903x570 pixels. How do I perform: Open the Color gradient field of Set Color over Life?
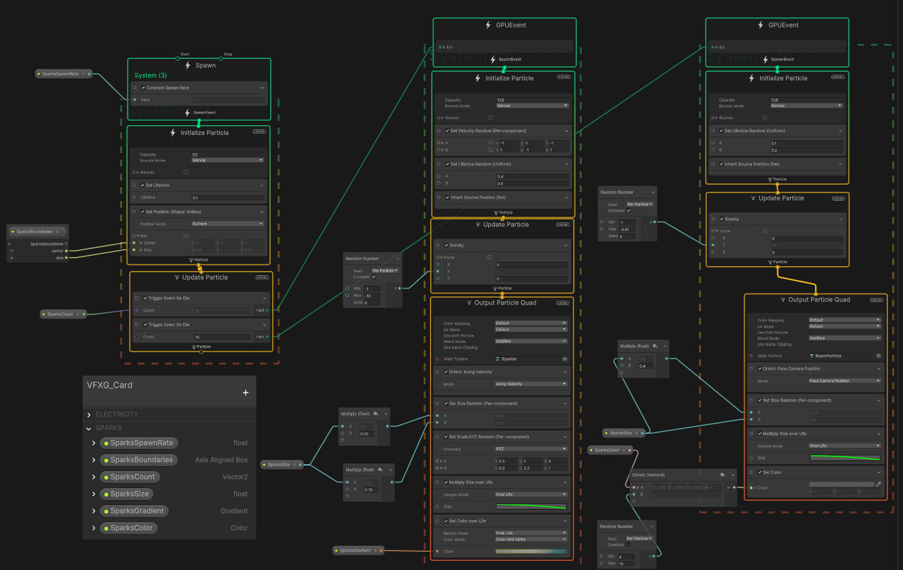pyautogui.click(x=531, y=552)
